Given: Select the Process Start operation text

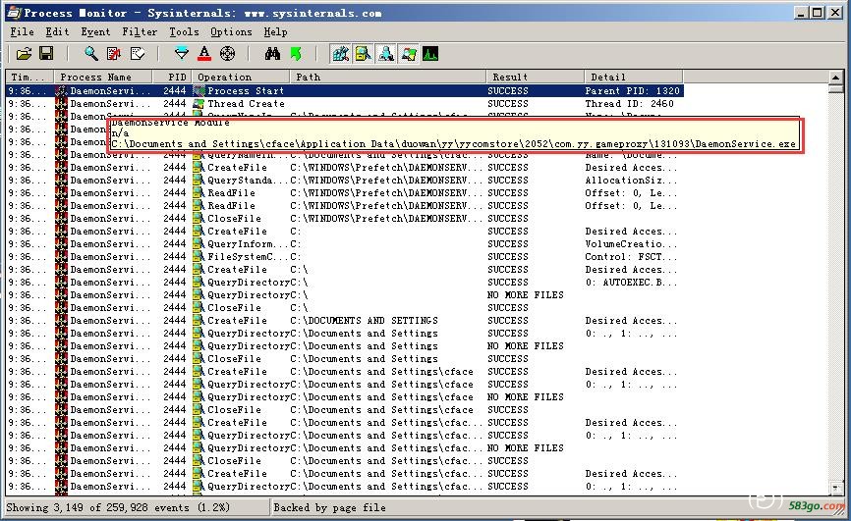Looking at the screenshot, I should 246,91.
